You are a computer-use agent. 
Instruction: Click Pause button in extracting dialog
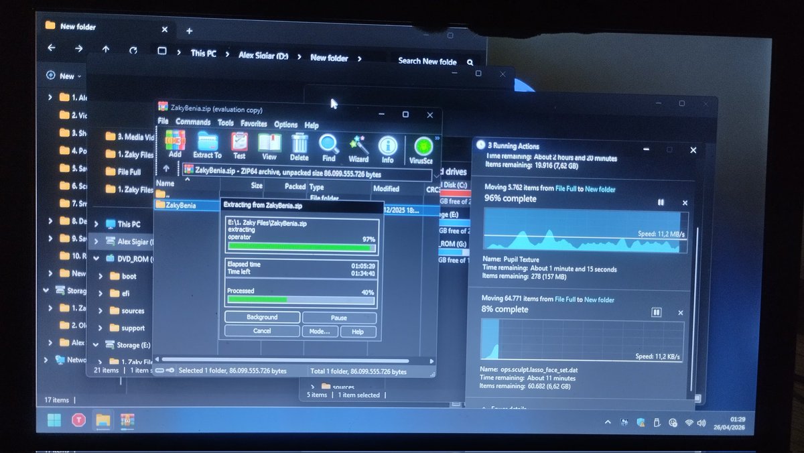pos(339,318)
